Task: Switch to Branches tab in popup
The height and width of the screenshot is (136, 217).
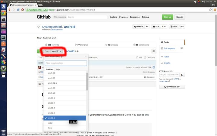Action: 49,69
